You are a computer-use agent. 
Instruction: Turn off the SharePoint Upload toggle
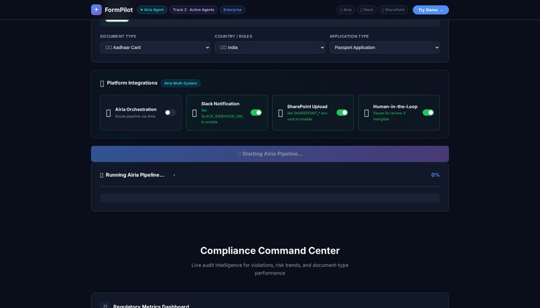[x=342, y=113]
